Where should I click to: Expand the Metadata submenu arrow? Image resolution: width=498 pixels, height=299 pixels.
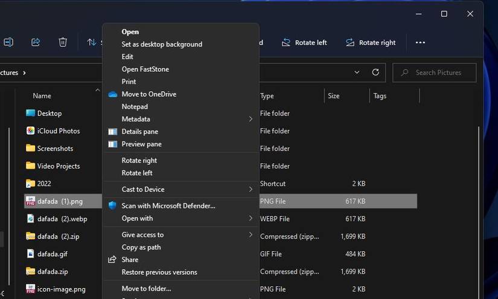coord(251,119)
